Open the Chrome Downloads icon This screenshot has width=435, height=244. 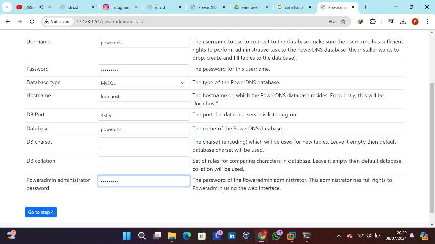tap(403, 21)
